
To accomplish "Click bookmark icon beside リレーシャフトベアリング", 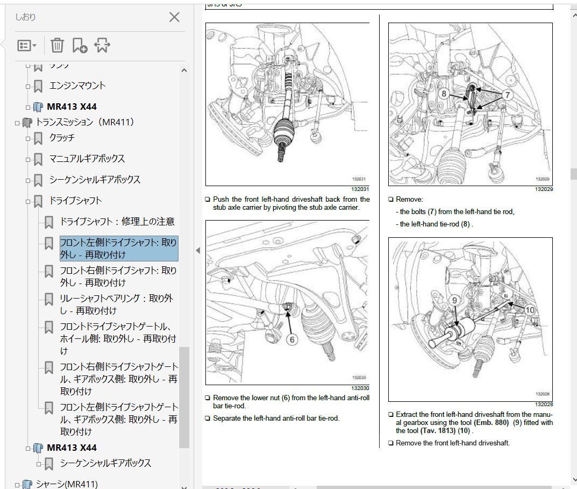I will pos(48,299).
